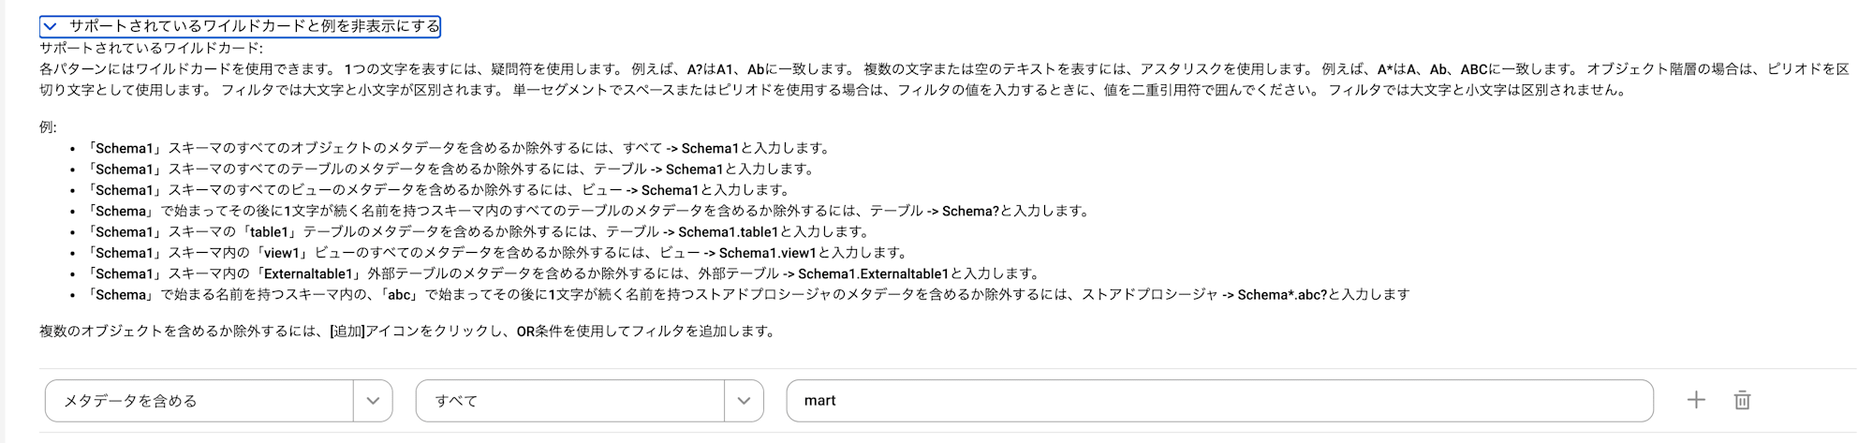Click example mentioning Schema*.abc? stored procedure
This screenshot has height=443, width=1873.
[747, 294]
